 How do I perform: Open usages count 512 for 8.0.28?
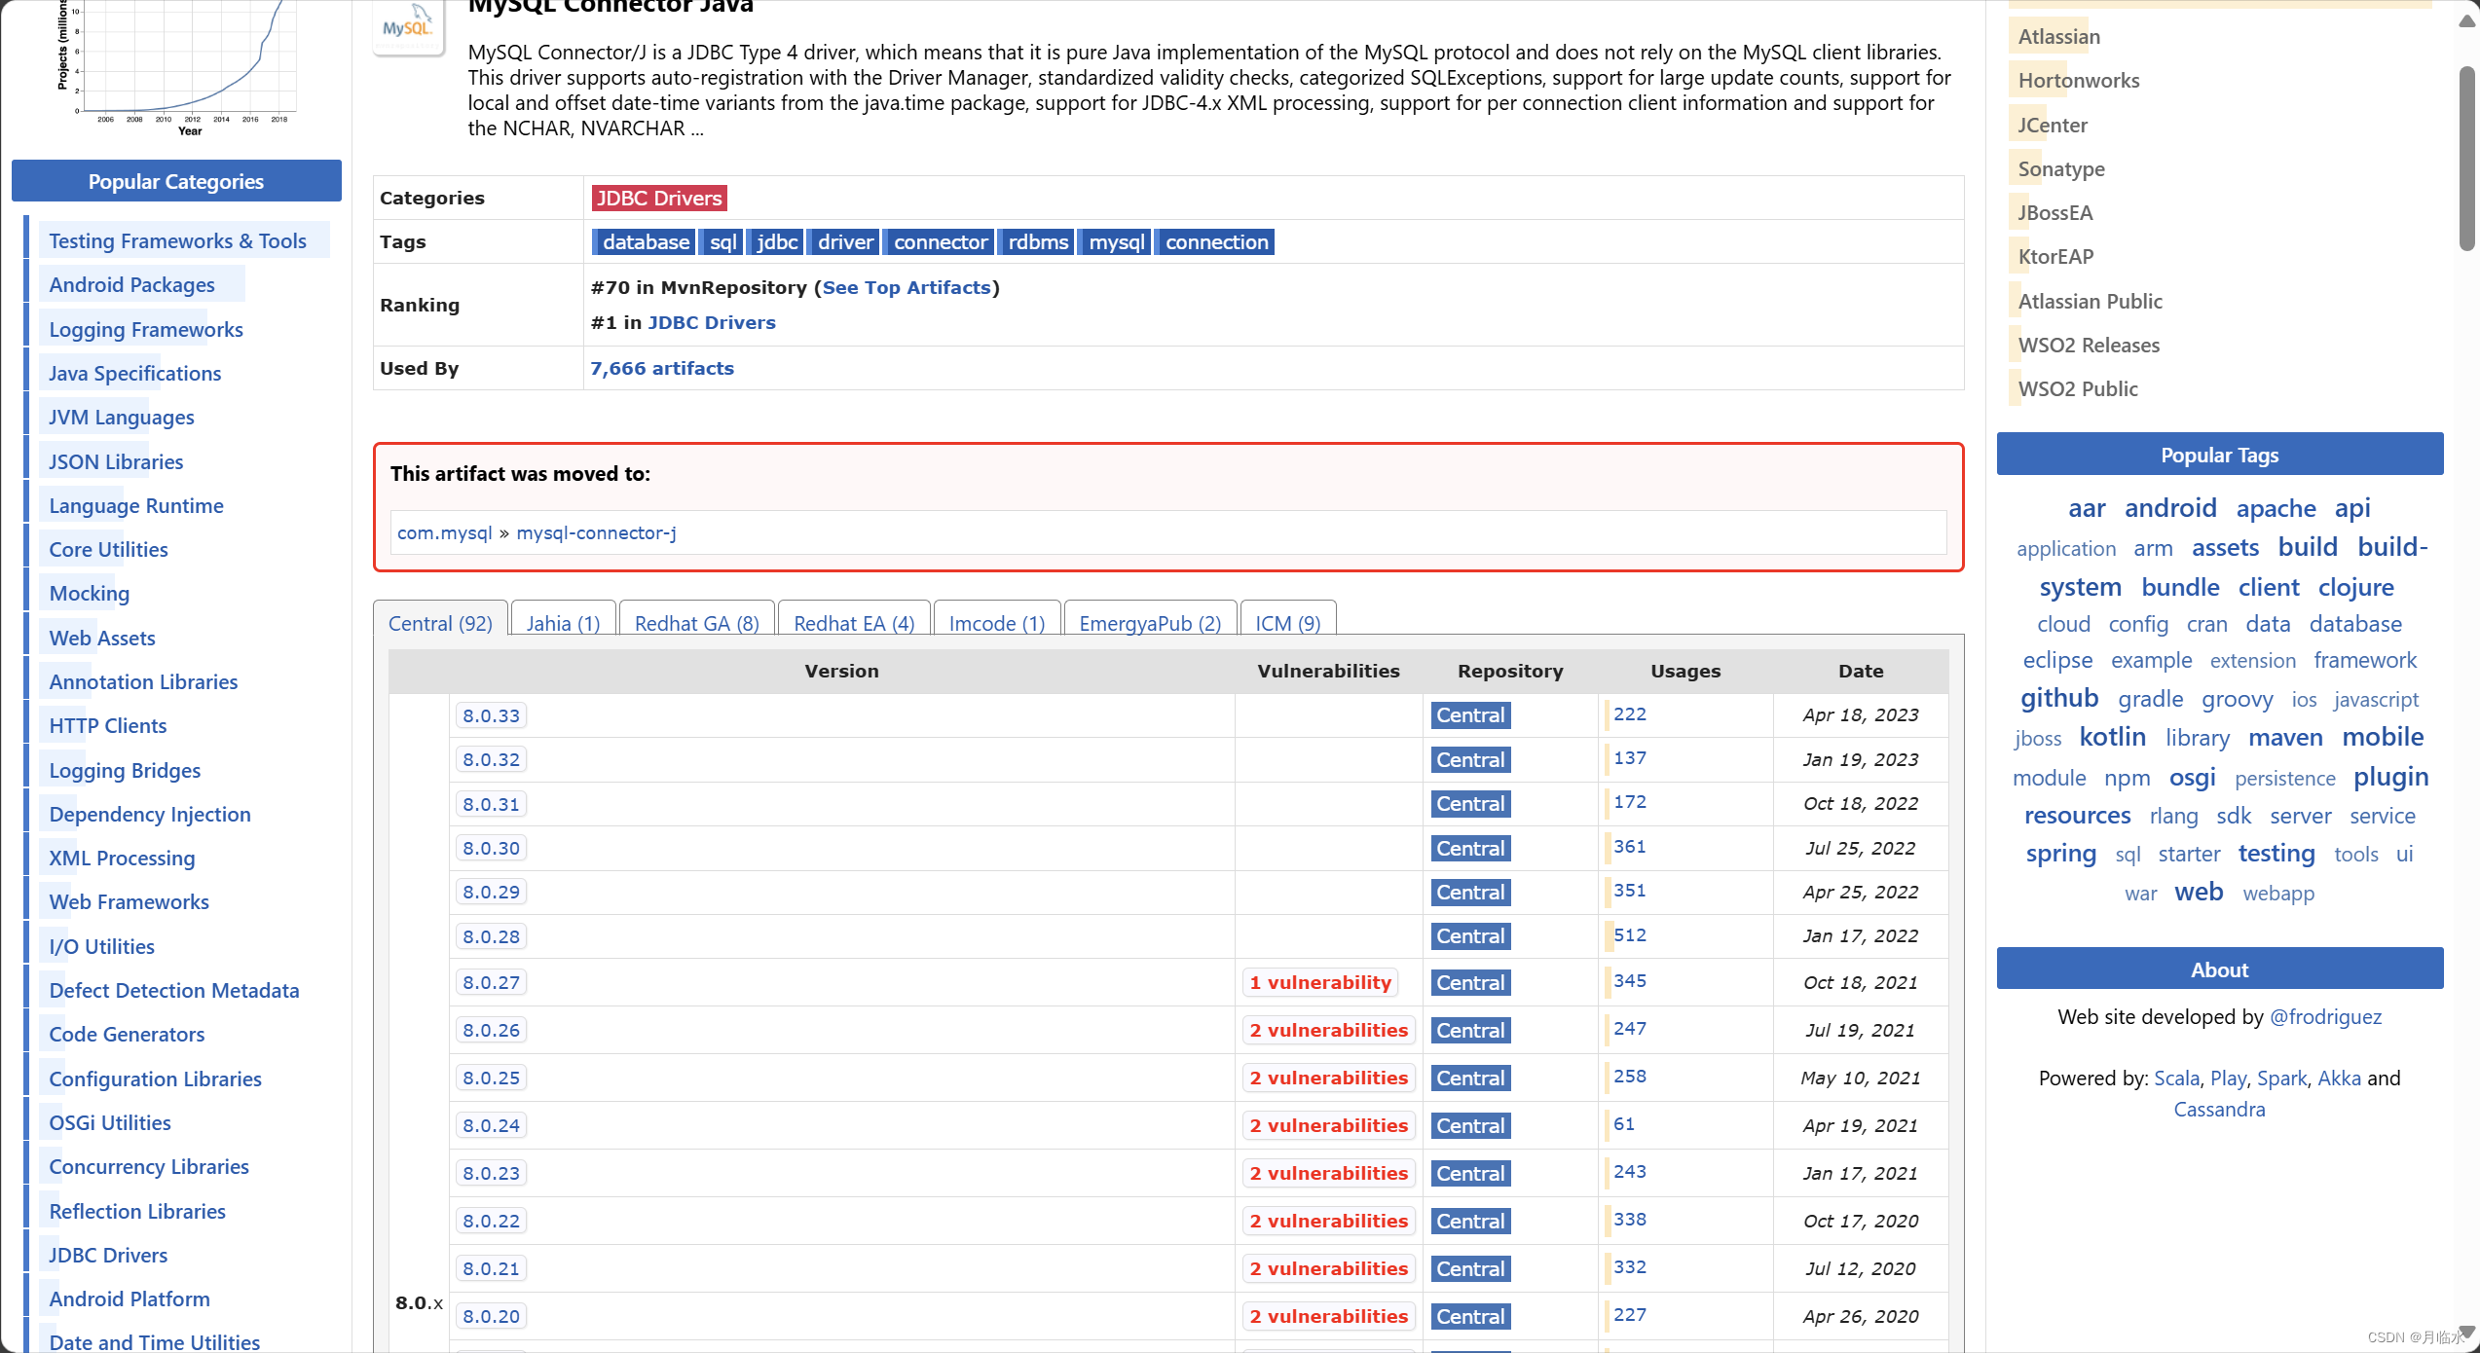coord(1629,935)
